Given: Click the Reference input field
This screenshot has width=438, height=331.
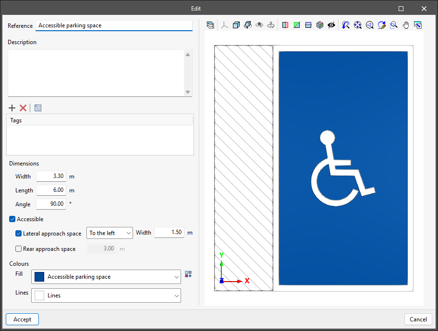Looking at the screenshot, I should click(x=114, y=25).
